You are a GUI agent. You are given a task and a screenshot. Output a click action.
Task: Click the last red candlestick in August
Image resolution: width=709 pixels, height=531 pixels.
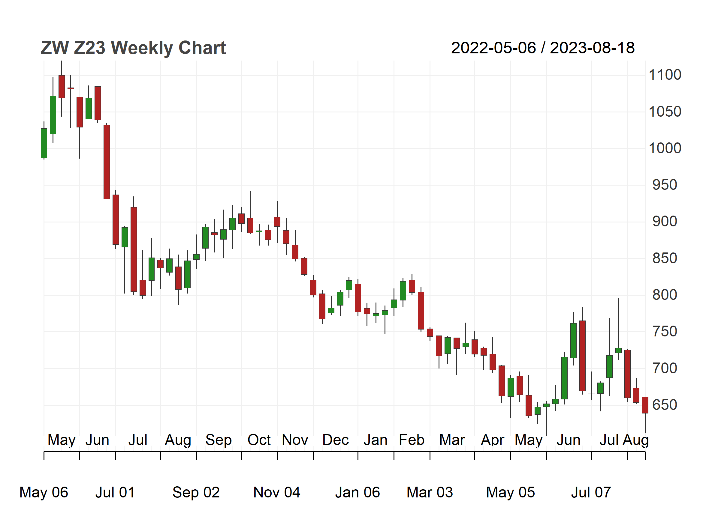pos(645,405)
